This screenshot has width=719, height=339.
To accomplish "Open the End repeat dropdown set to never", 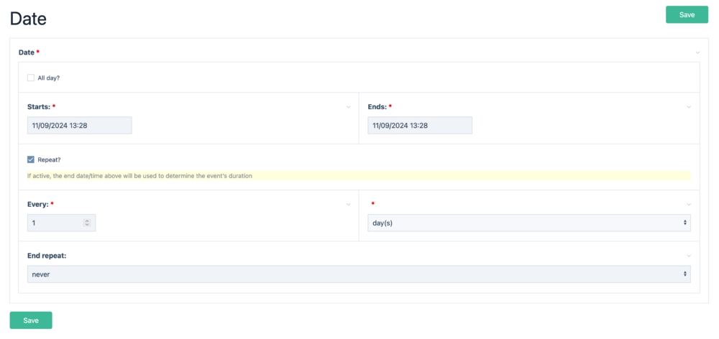I will (358, 274).
